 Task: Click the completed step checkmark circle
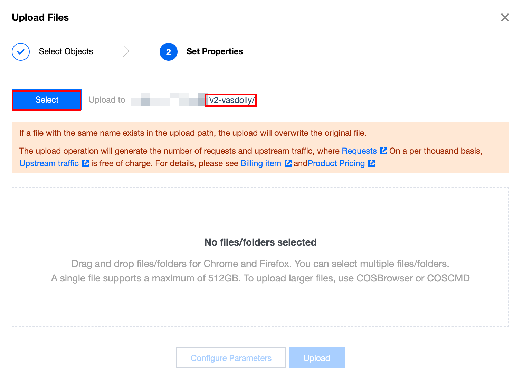click(x=21, y=52)
